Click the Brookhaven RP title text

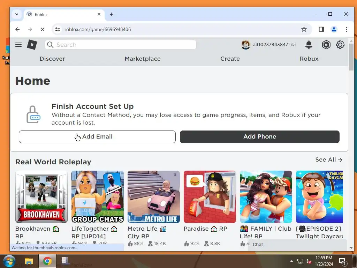coord(37,232)
